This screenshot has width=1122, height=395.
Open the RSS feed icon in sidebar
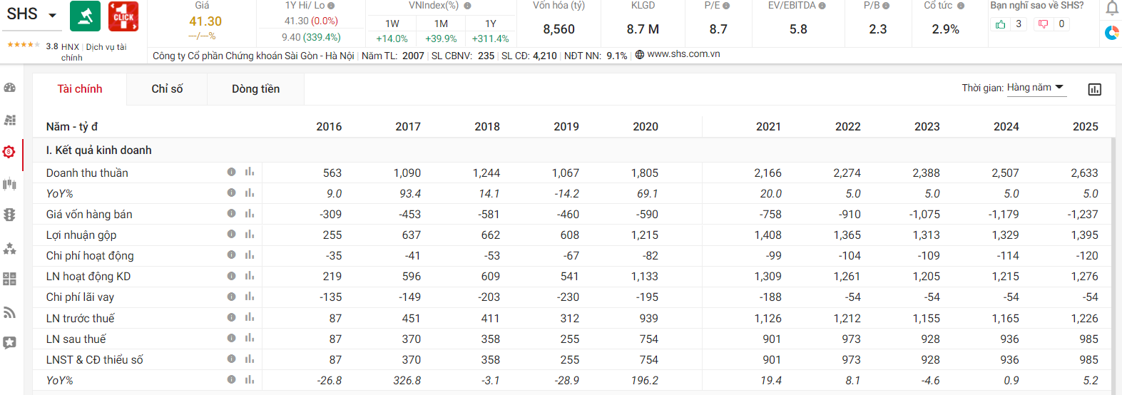10,312
